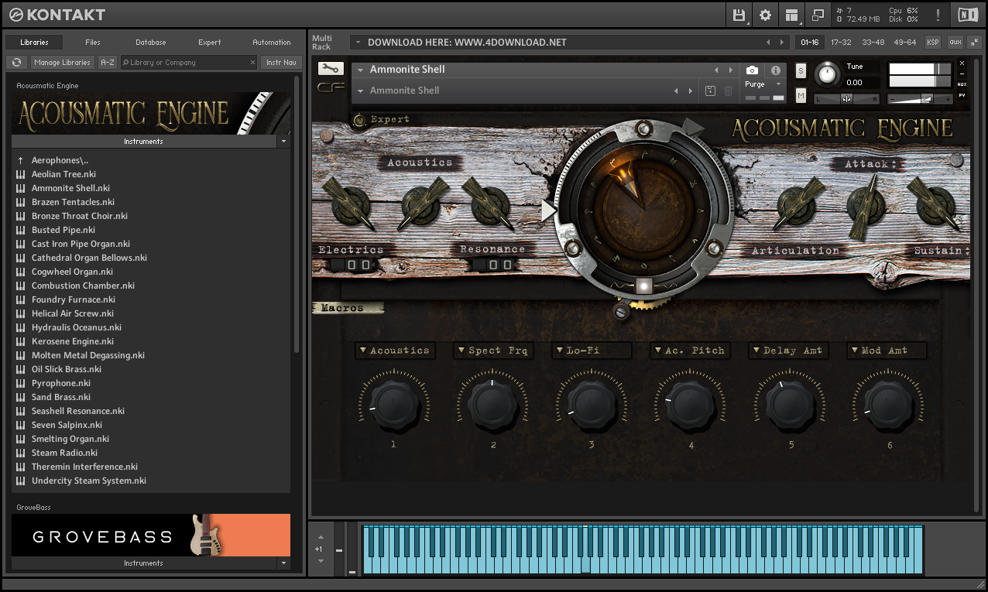Click the rack minimize arrows icon
The image size is (988, 592).
click(x=976, y=42)
